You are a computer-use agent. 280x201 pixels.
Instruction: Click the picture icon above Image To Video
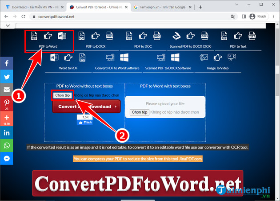tap(204, 57)
